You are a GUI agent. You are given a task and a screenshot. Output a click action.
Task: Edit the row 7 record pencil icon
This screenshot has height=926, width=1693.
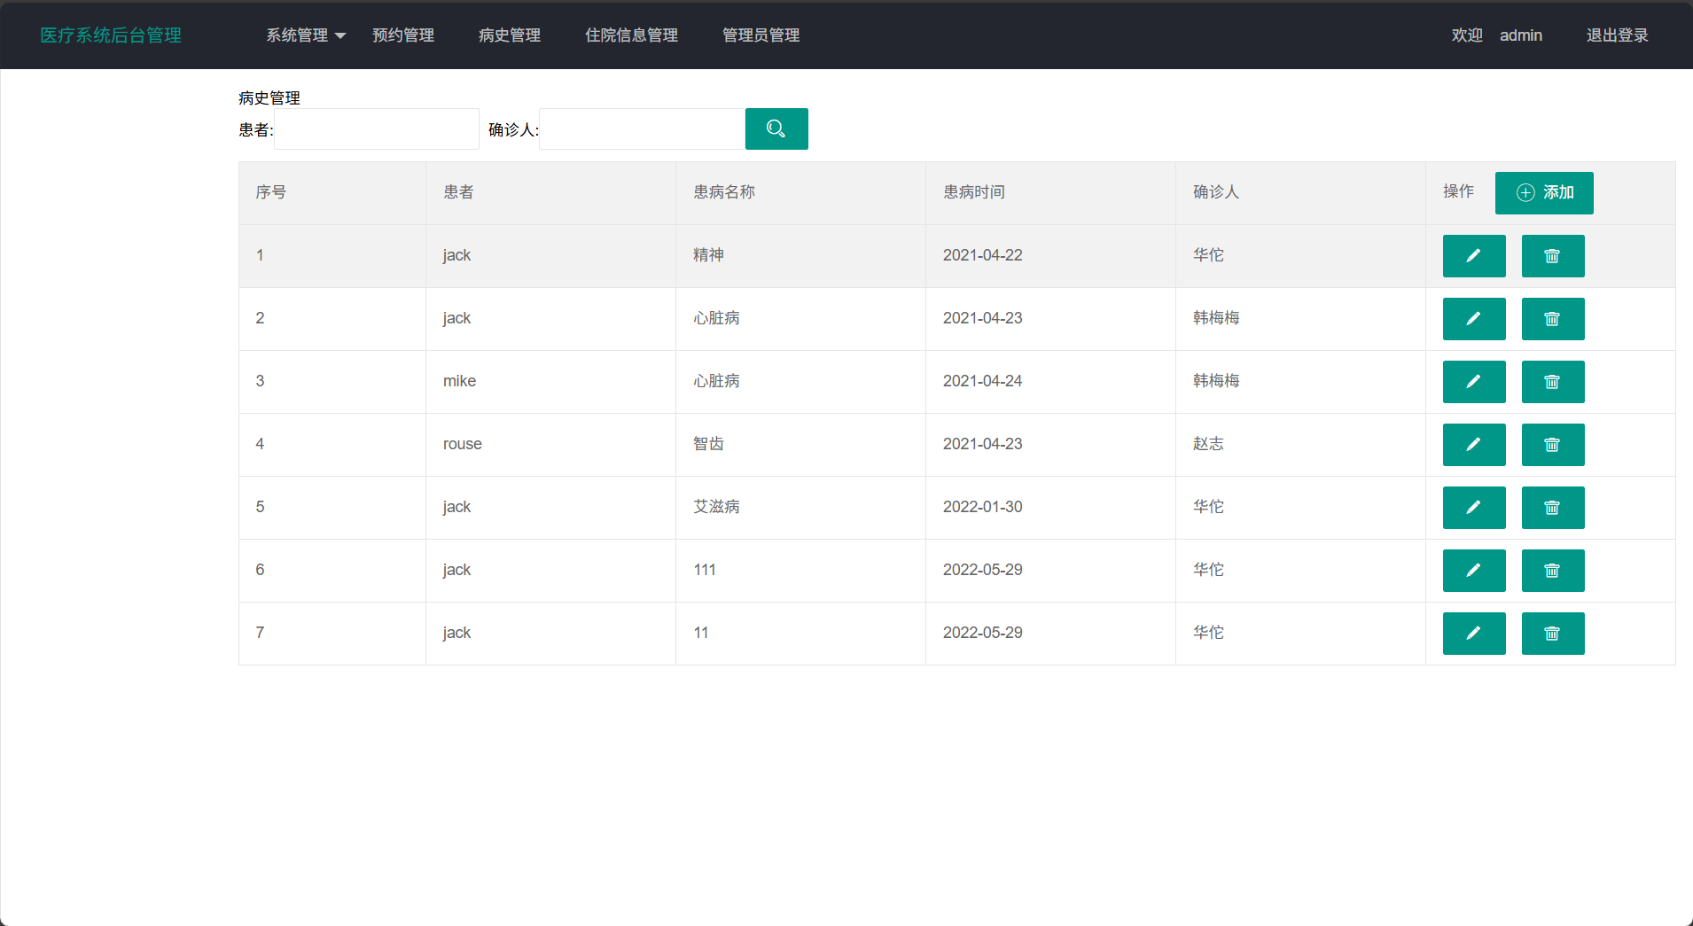click(1473, 634)
